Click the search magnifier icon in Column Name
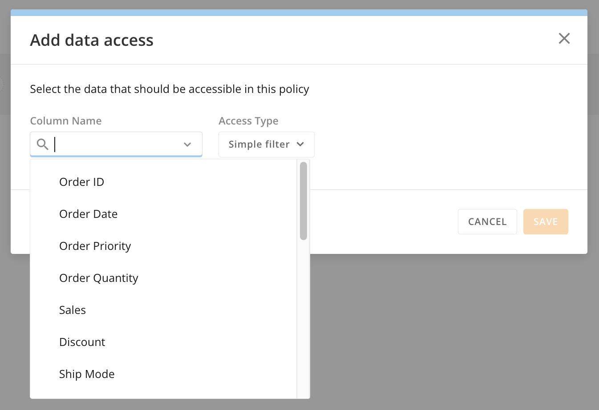The width and height of the screenshot is (599, 410). point(43,144)
